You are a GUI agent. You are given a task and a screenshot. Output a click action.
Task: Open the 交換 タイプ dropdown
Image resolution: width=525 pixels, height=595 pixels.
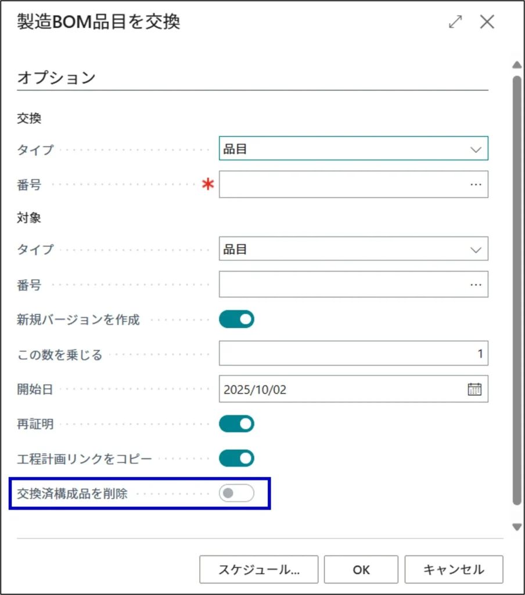click(353, 149)
